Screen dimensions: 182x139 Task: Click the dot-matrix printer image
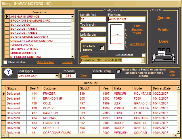[x=164, y=56]
